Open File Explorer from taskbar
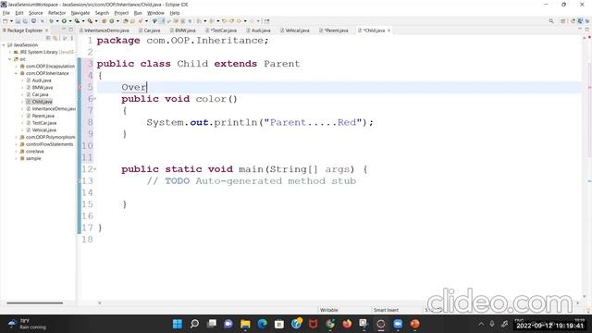The width and height of the screenshot is (592, 333). [x=245, y=324]
